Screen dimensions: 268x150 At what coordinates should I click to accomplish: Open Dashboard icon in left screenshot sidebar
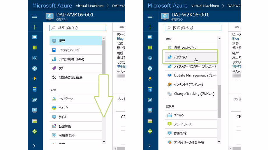click(35, 37)
